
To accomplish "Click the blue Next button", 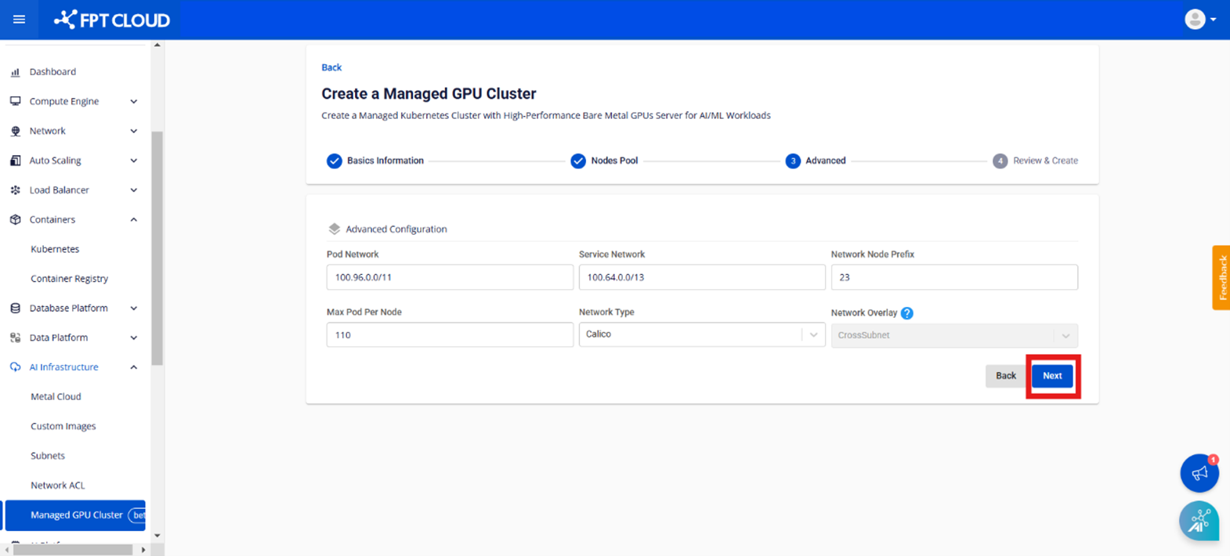I will coord(1051,376).
